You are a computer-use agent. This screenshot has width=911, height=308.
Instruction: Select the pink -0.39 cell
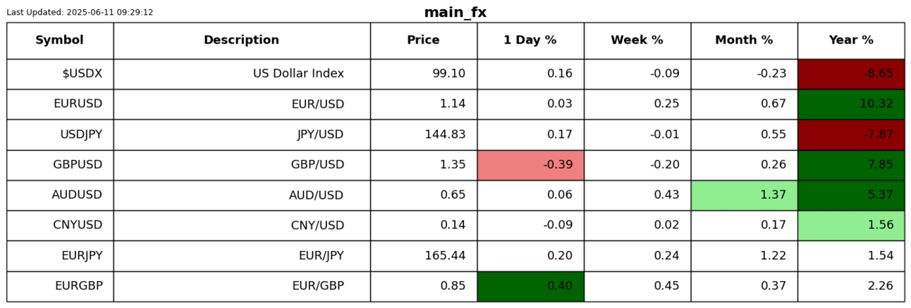(x=530, y=165)
